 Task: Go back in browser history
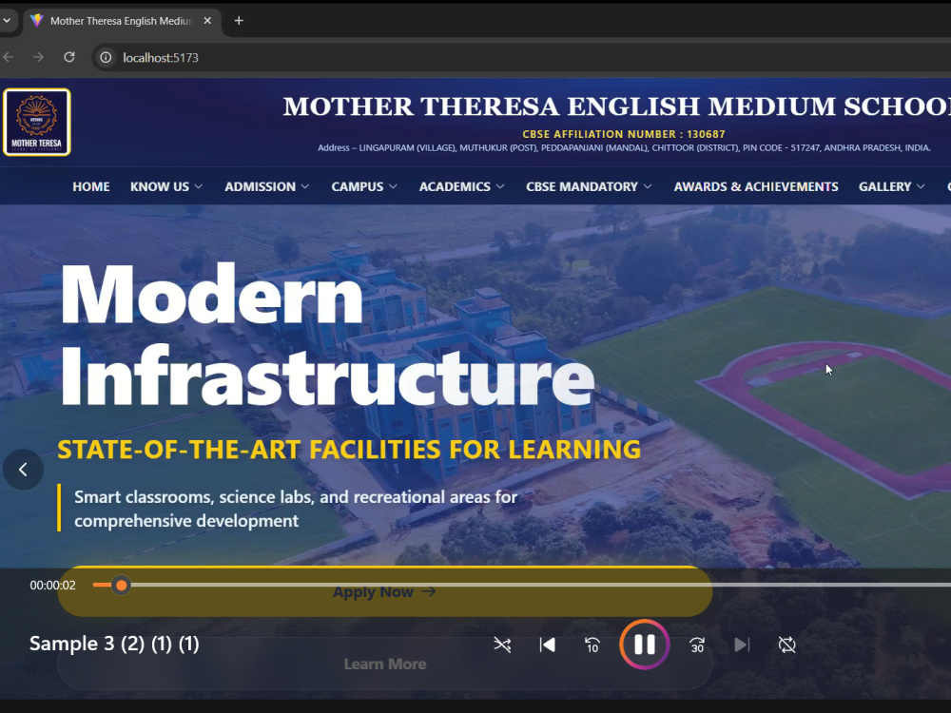tap(9, 57)
